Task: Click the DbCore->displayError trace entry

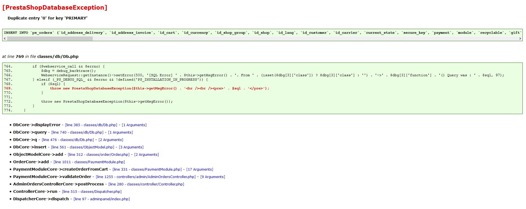Action: (37, 125)
